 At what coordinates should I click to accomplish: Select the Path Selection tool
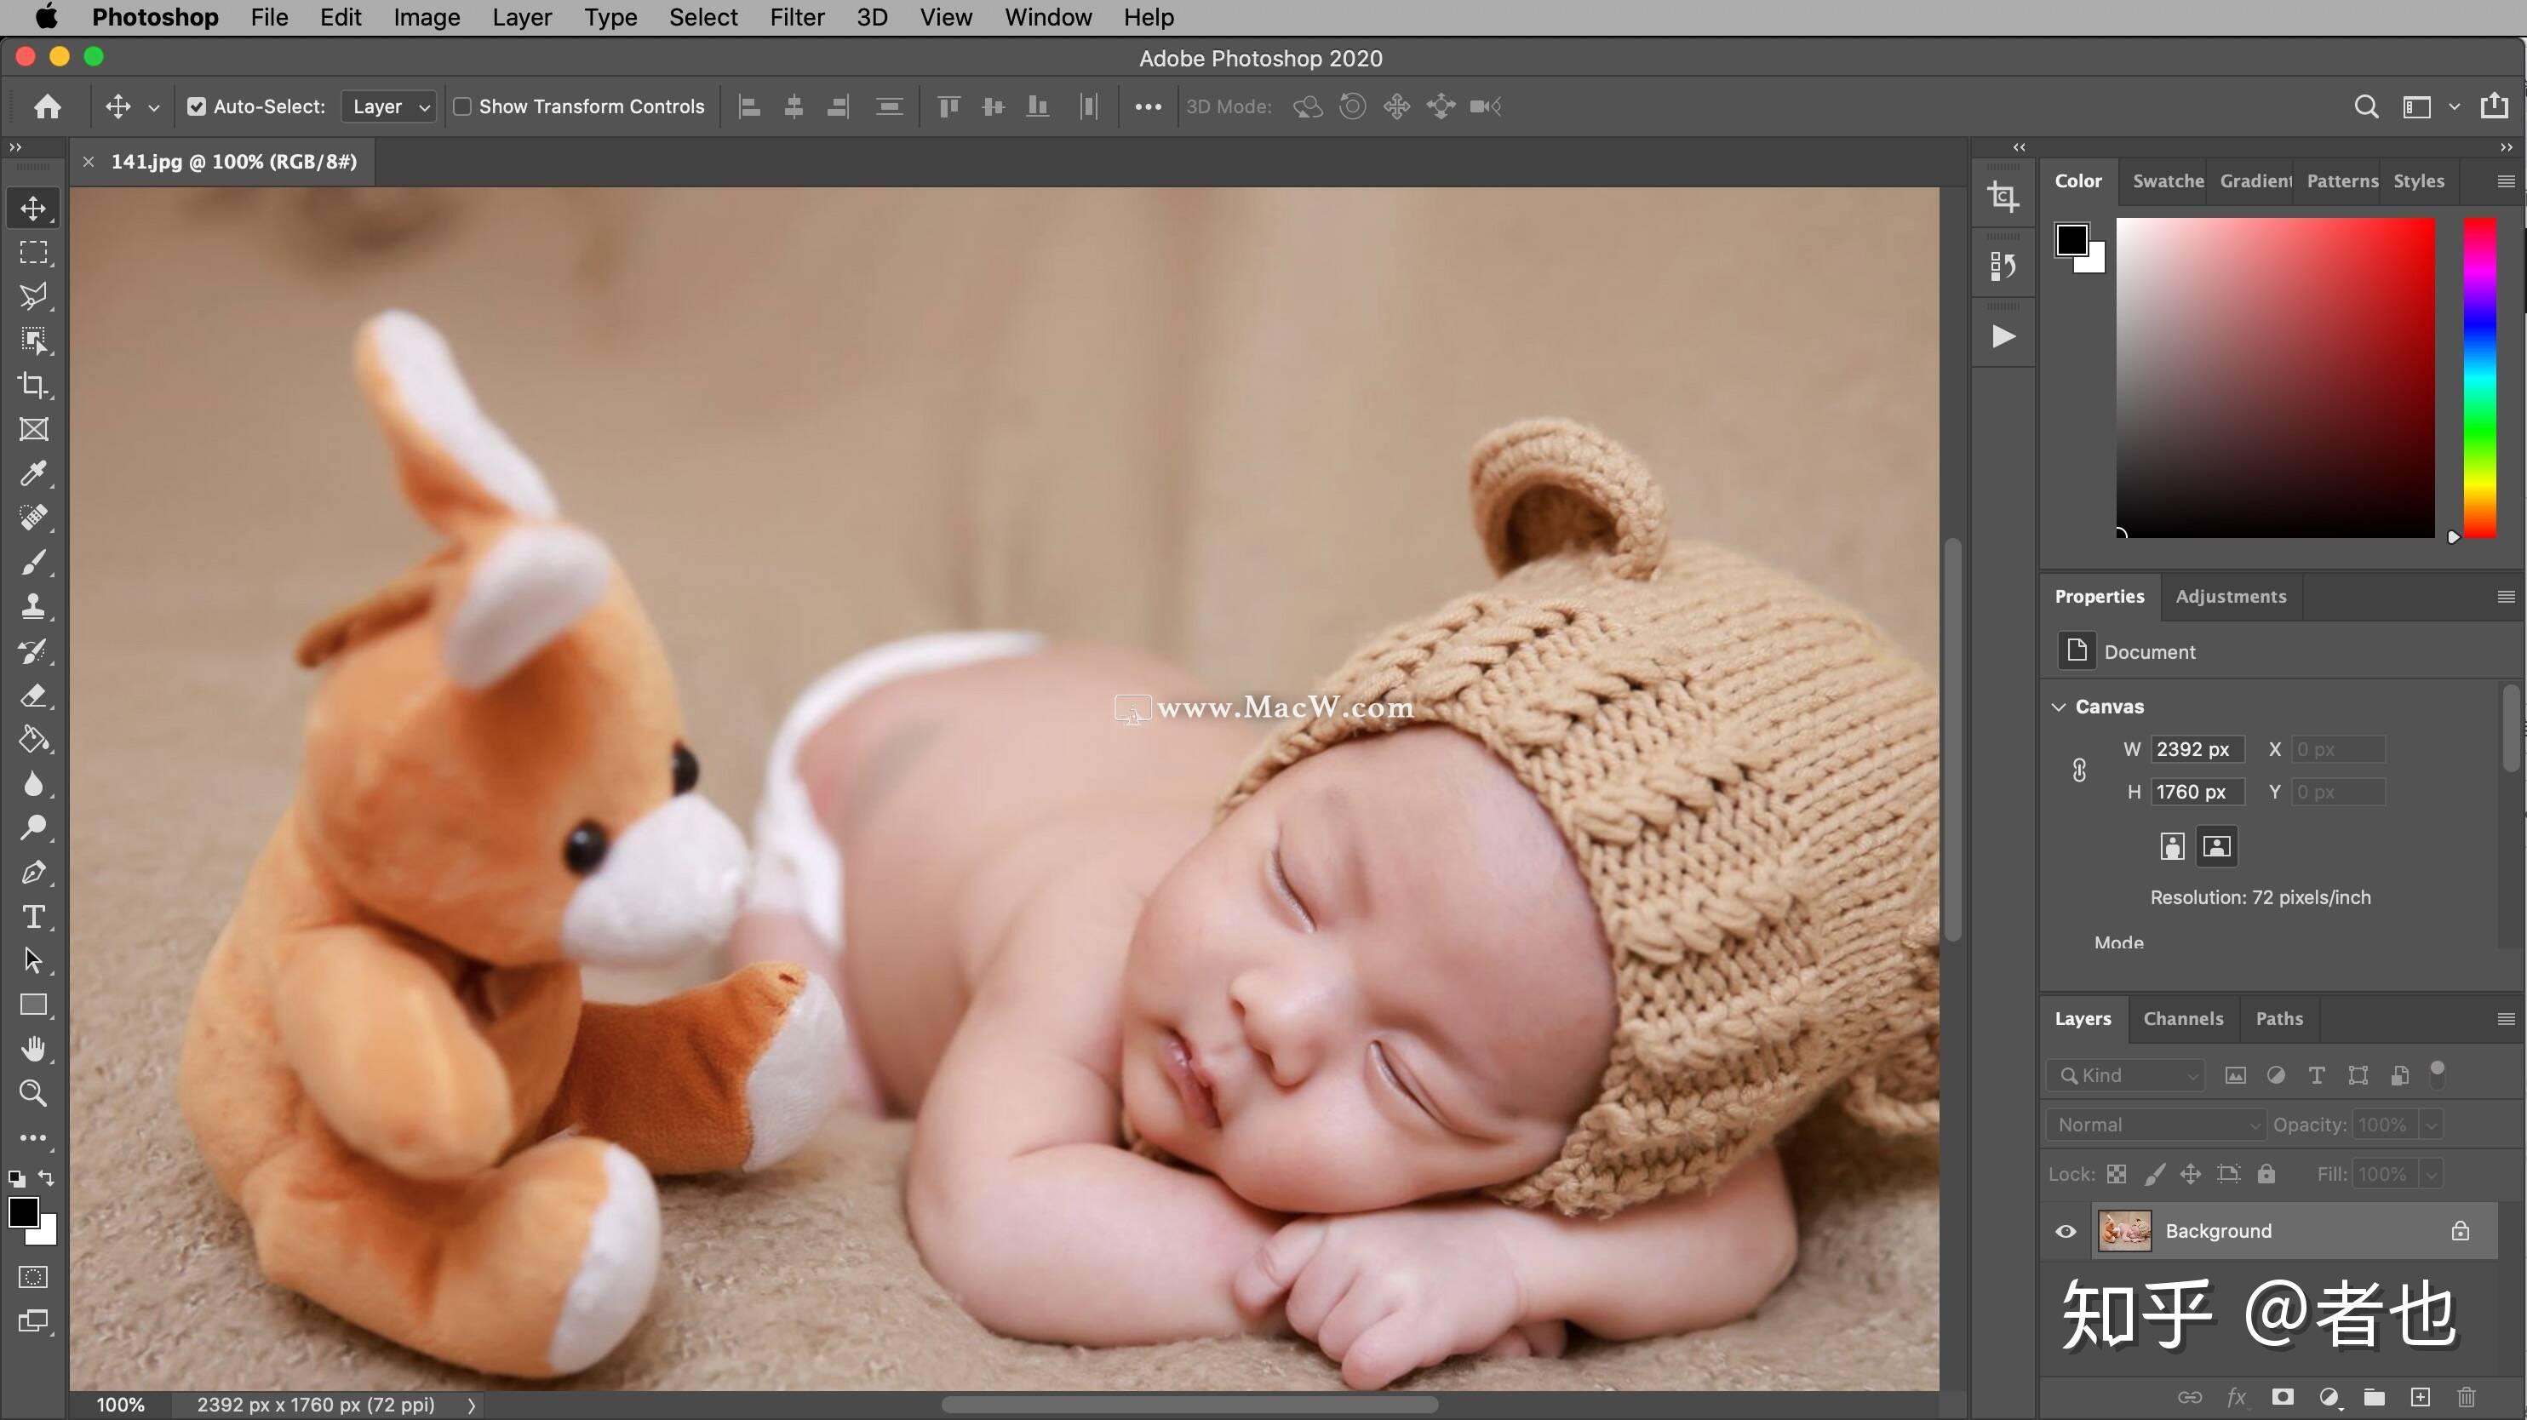[x=33, y=960]
